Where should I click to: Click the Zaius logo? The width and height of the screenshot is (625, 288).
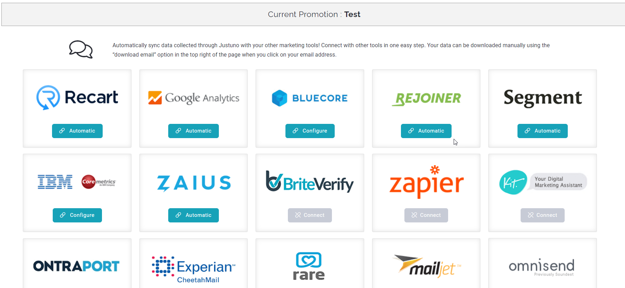194,183
